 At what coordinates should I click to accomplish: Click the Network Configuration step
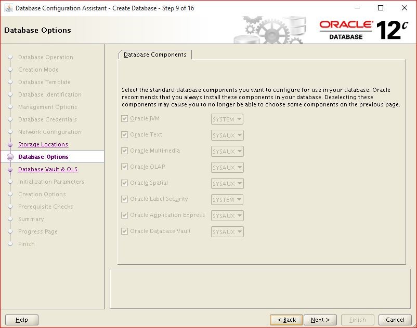pyautogui.click(x=50, y=132)
